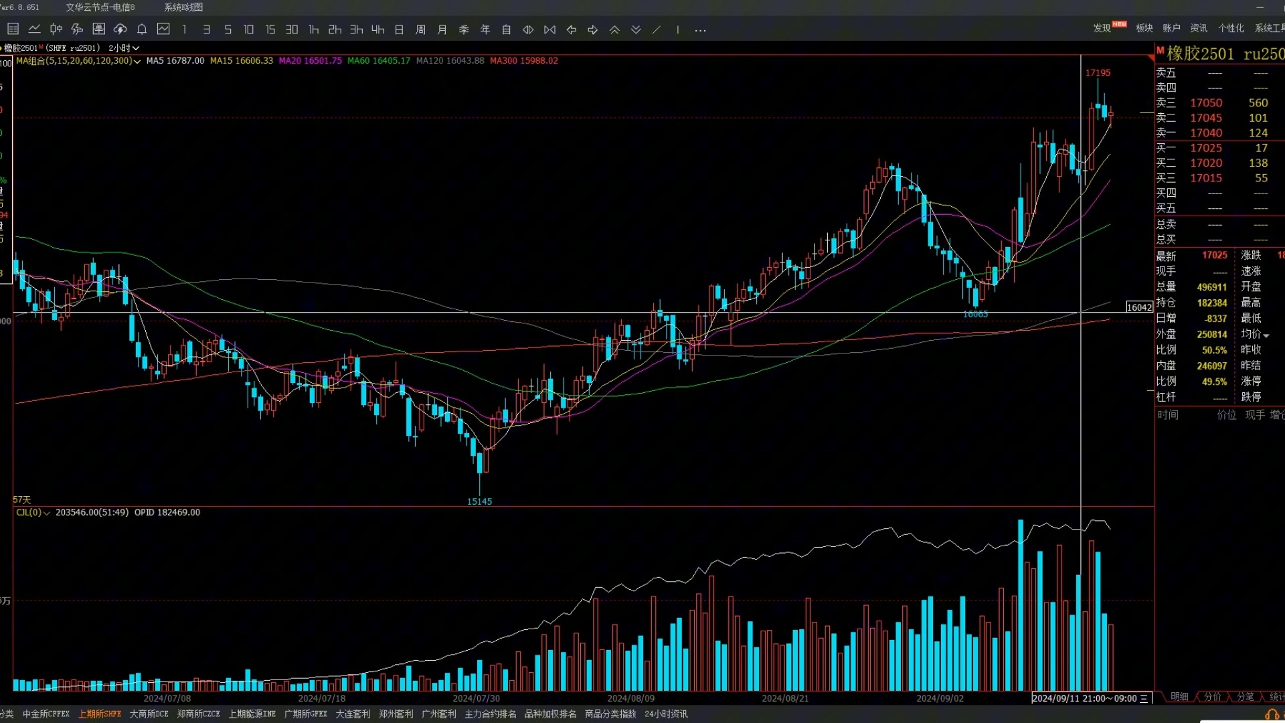Set period to 4h

(x=377, y=29)
